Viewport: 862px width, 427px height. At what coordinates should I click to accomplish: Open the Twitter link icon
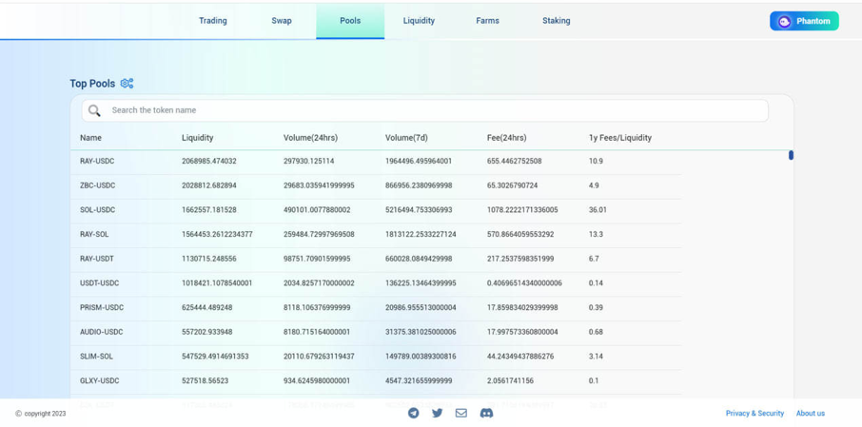[x=437, y=413]
